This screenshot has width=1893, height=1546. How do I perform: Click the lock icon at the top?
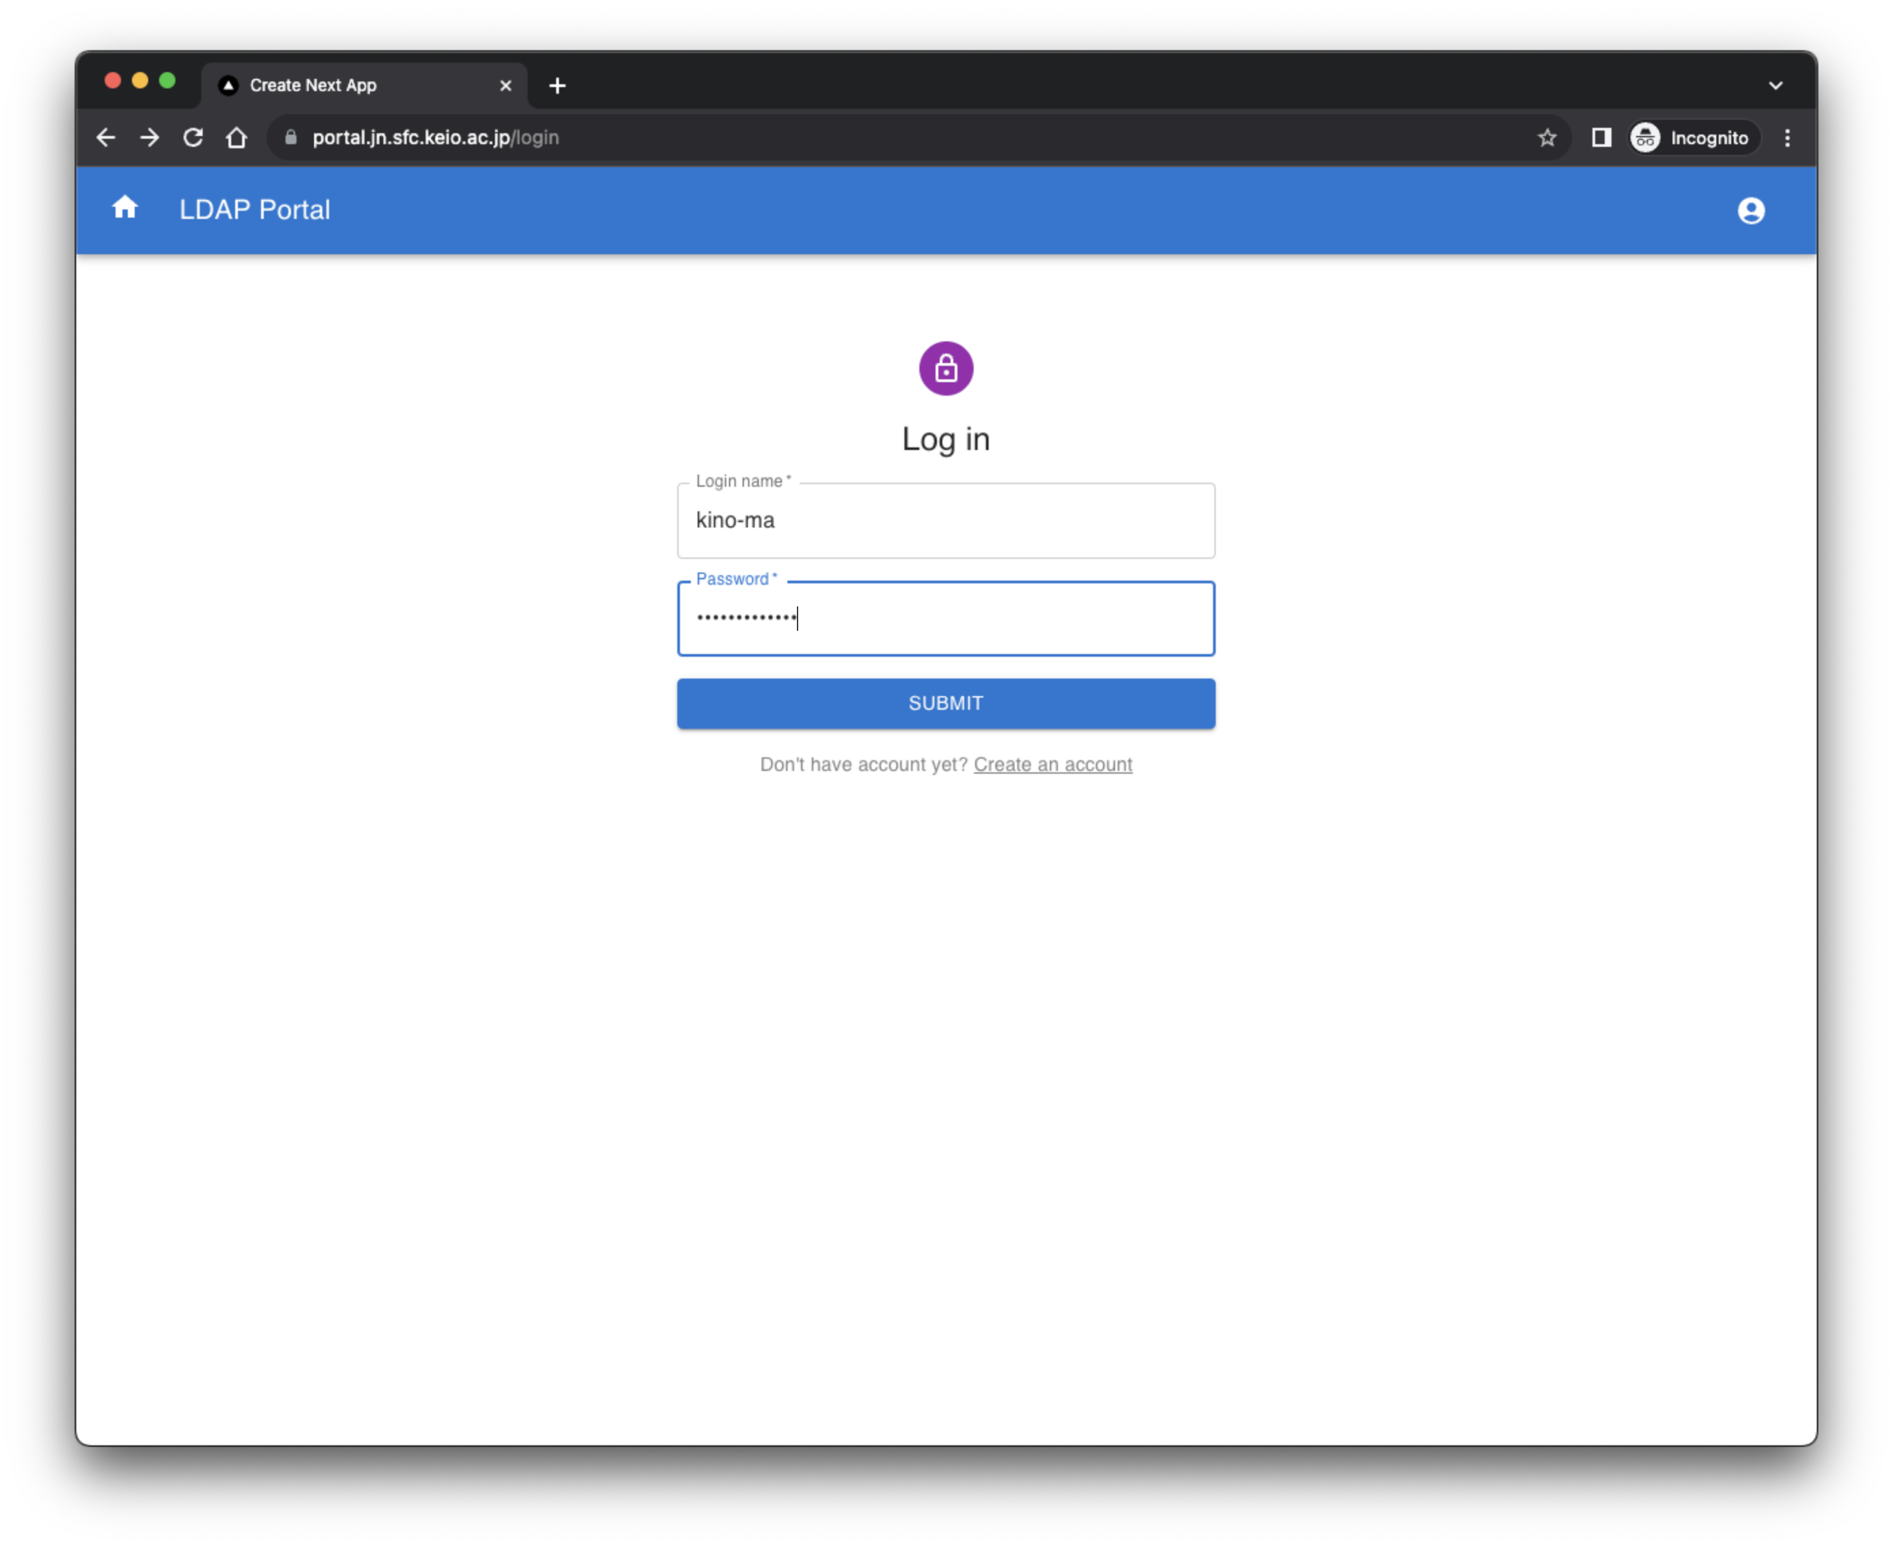coord(945,368)
